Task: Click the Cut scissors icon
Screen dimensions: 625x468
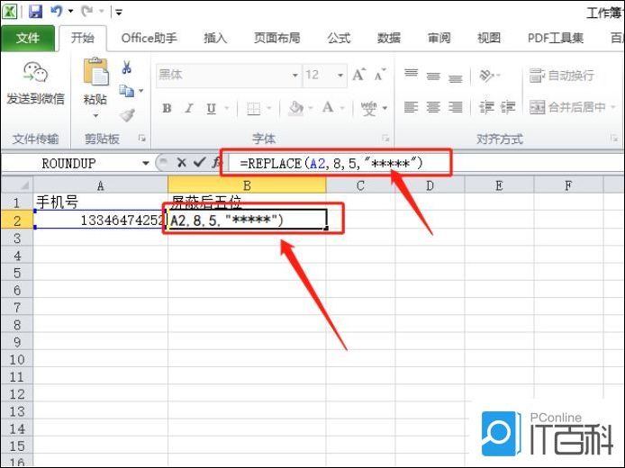Action: click(x=127, y=67)
